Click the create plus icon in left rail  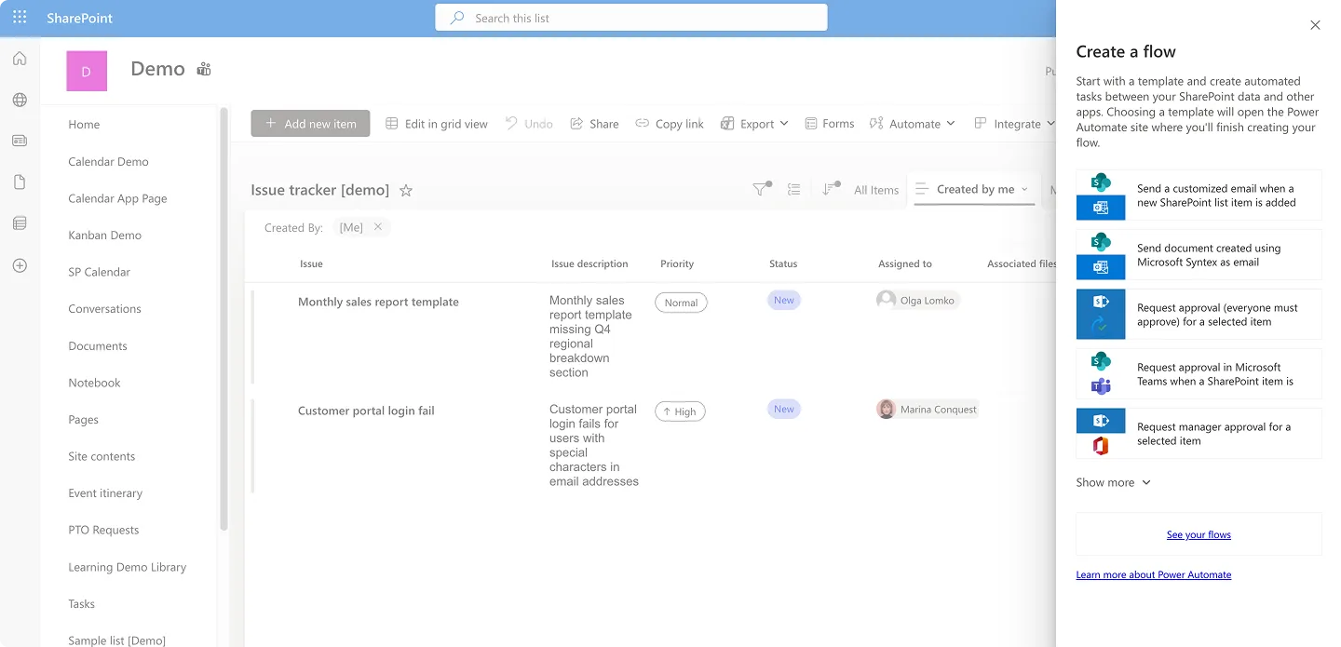pyautogui.click(x=20, y=266)
